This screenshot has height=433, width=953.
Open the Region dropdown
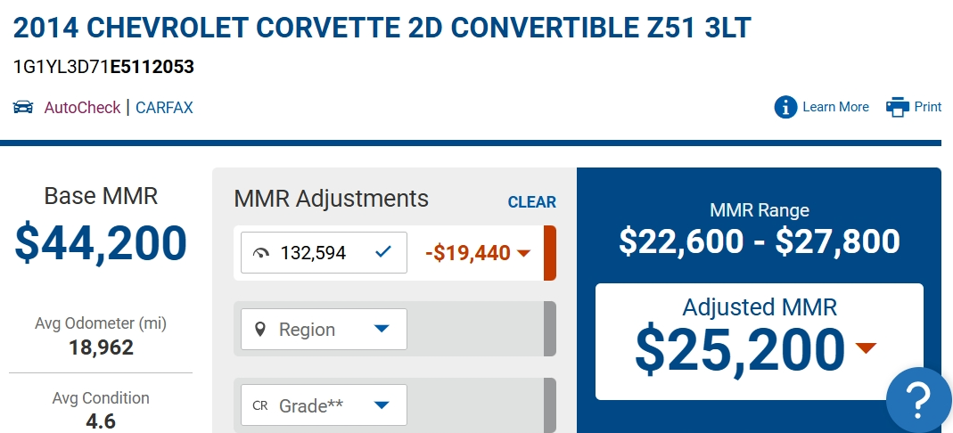point(381,330)
